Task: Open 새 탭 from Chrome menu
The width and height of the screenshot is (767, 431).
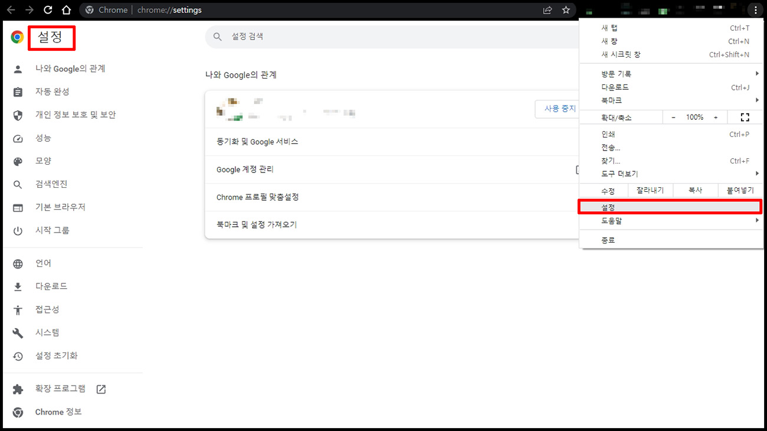Action: pos(671,28)
